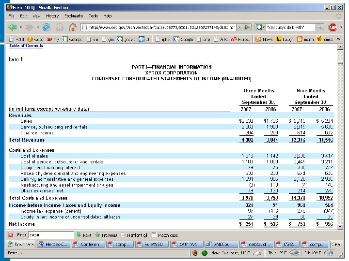This screenshot has width=349, height=261.
Task: Reload the page with the blue refresh icon
Action: click(47, 27)
